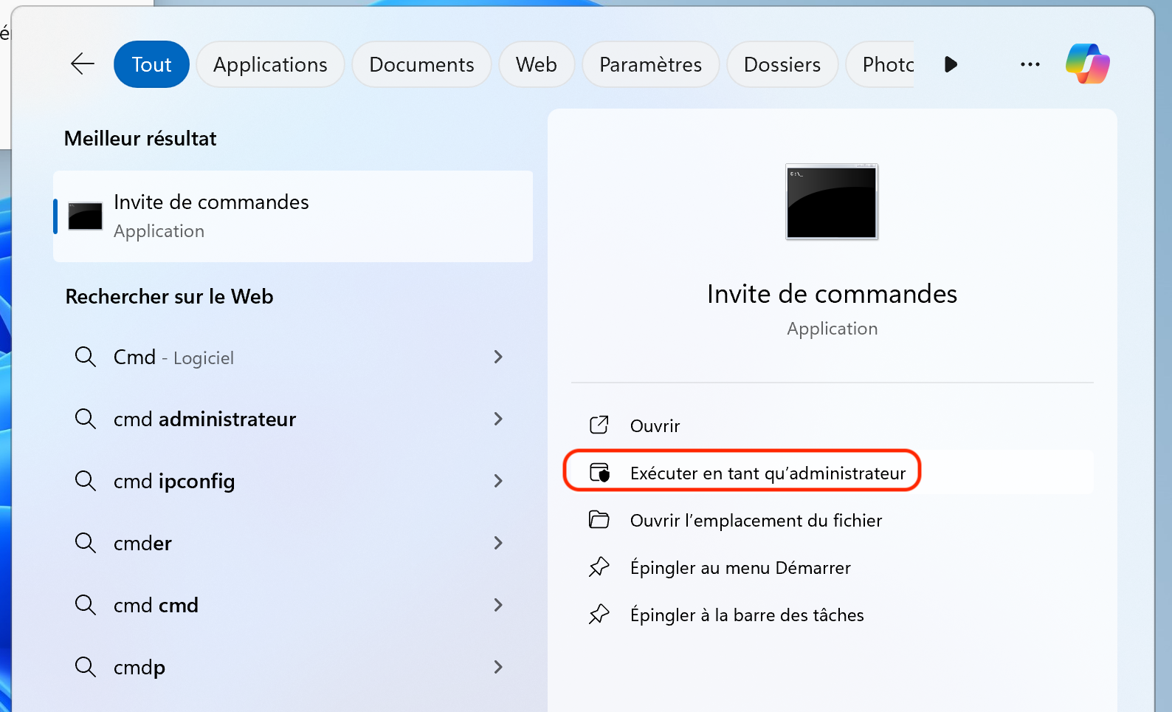Click the large Command Prompt preview icon
This screenshot has height=712, width=1172.
click(x=832, y=202)
